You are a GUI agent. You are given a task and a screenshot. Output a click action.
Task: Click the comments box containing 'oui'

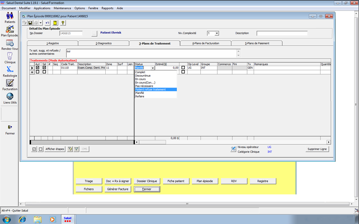pos(151,53)
